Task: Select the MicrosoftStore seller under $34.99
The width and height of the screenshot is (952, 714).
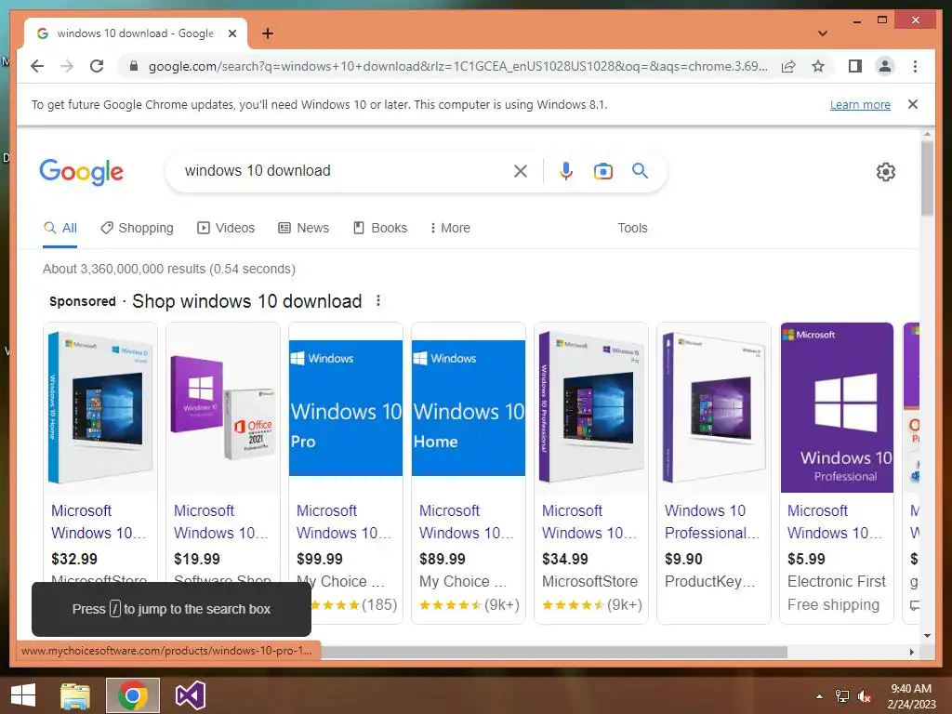Action: pyautogui.click(x=589, y=581)
